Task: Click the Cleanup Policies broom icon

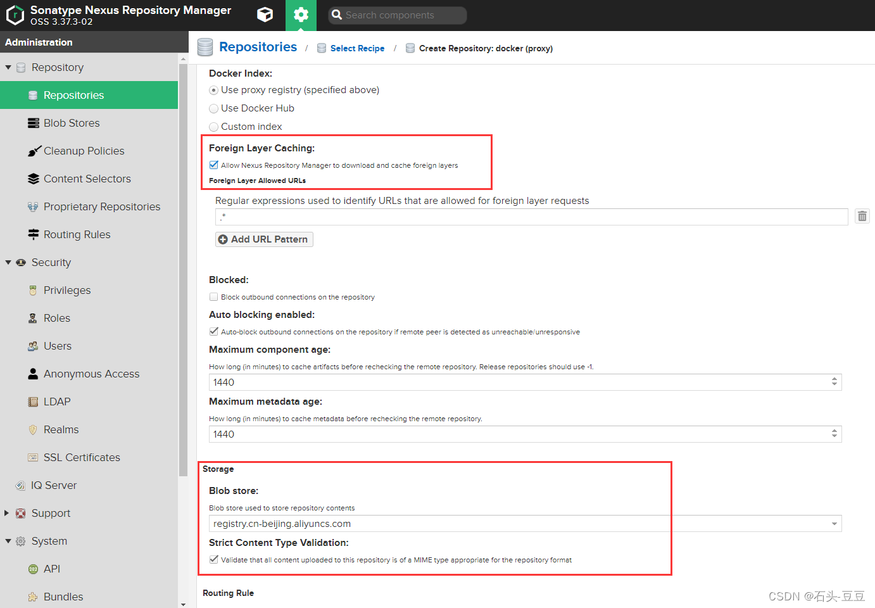Action: tap(34, 151)
